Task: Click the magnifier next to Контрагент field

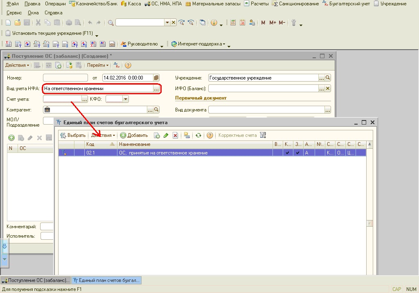Action: [156, 110]
